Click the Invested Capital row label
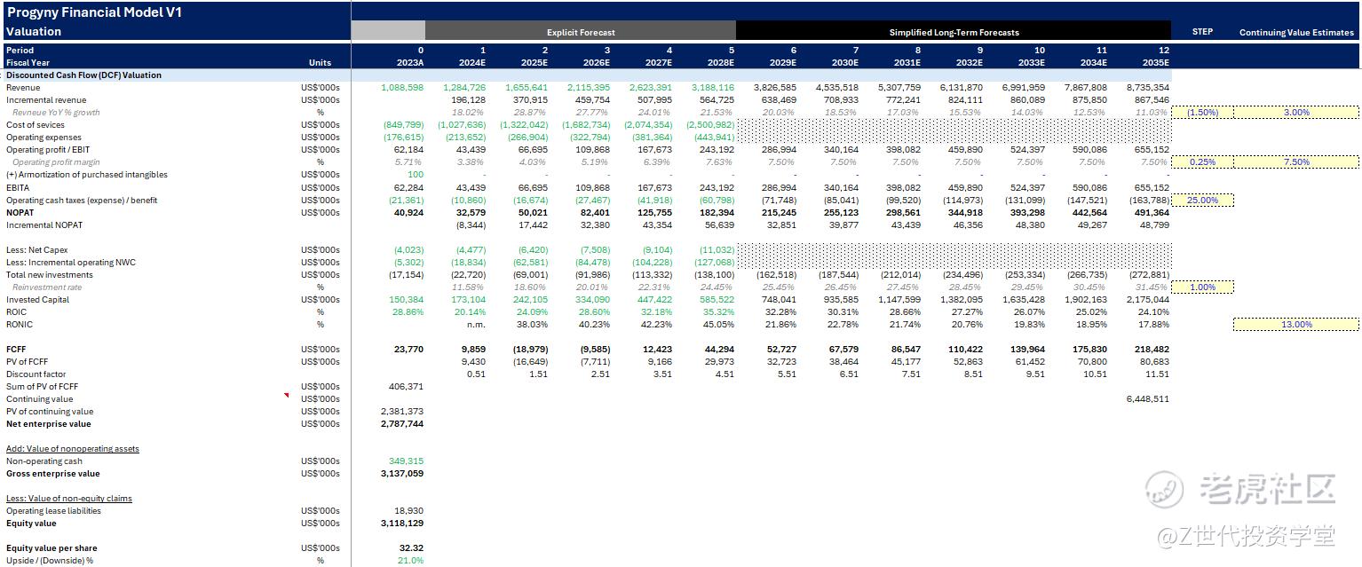Screen dimensions: 1362x567 coord(37,300)
